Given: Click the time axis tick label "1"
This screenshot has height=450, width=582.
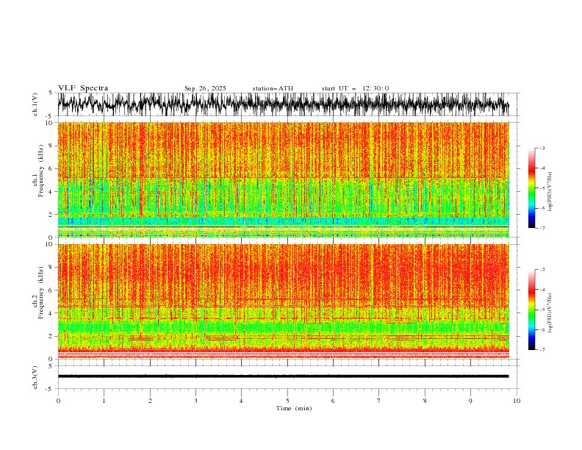Looking at the screenshot, I should (x=104, y=401).
